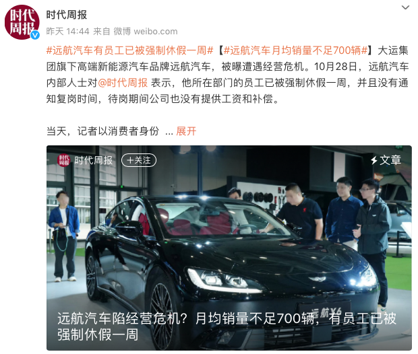The width and height of the screenshot is (418, 354).
Task: Expand full post with 展开
Action: [186, 131]
